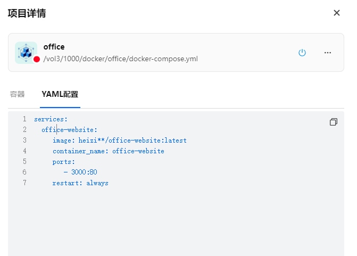Screen dimensions: 357x256
Task: Place cursor on the services: line
Action: [x=51, y=119]
